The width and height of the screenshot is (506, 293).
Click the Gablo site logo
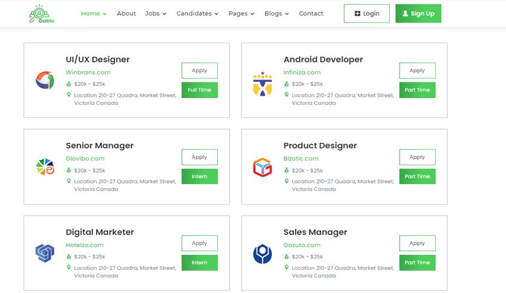pyautogui.click(x=41, y=13)
